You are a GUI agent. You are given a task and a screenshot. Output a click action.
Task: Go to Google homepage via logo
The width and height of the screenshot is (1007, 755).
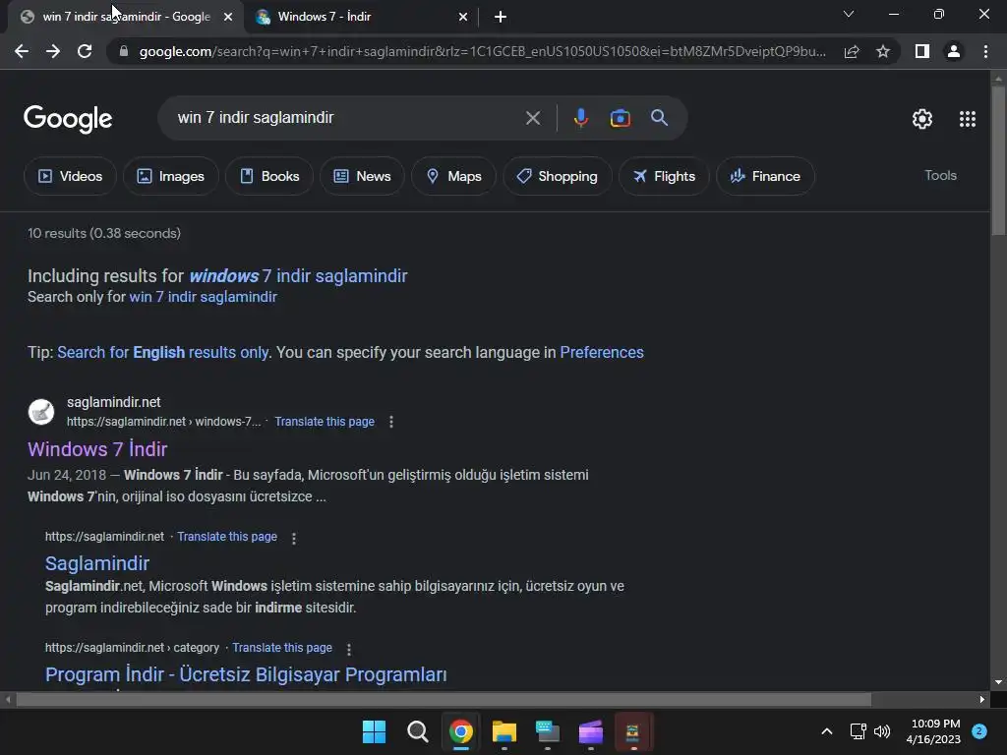pyautogui.click(x=68, y=119)
